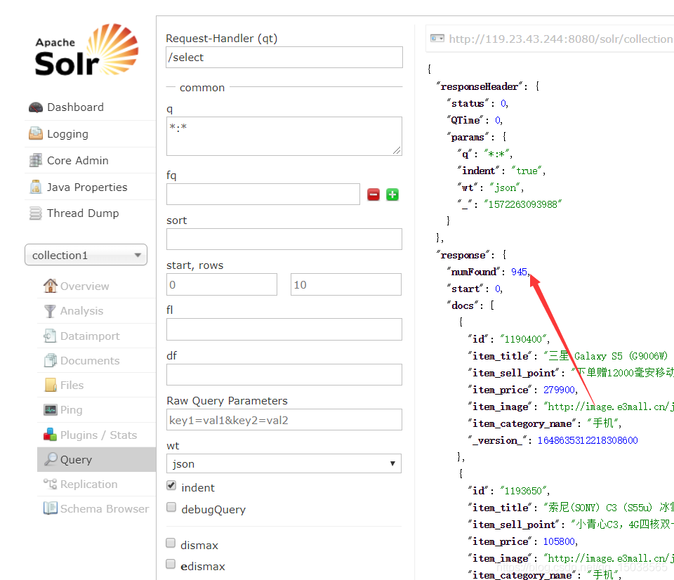
Task: Click the "1572263093988" param value
Action: tap(522, 204)
